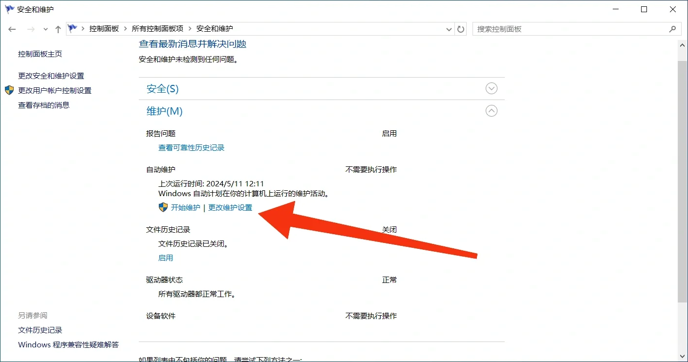Select 控制面板 breadcrumb
The image size is (688, 362).
(x=104, y=29)
